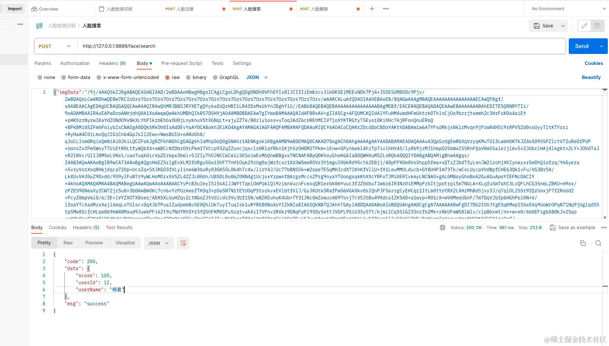609x346 pixels.
Task: Select the response Body tab
Action: pos(37,228)
